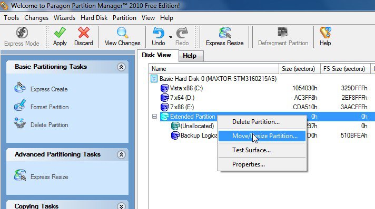Select the 7 x64 (D:) partition icon
375x209 pixels.
[x=164, y=98]
